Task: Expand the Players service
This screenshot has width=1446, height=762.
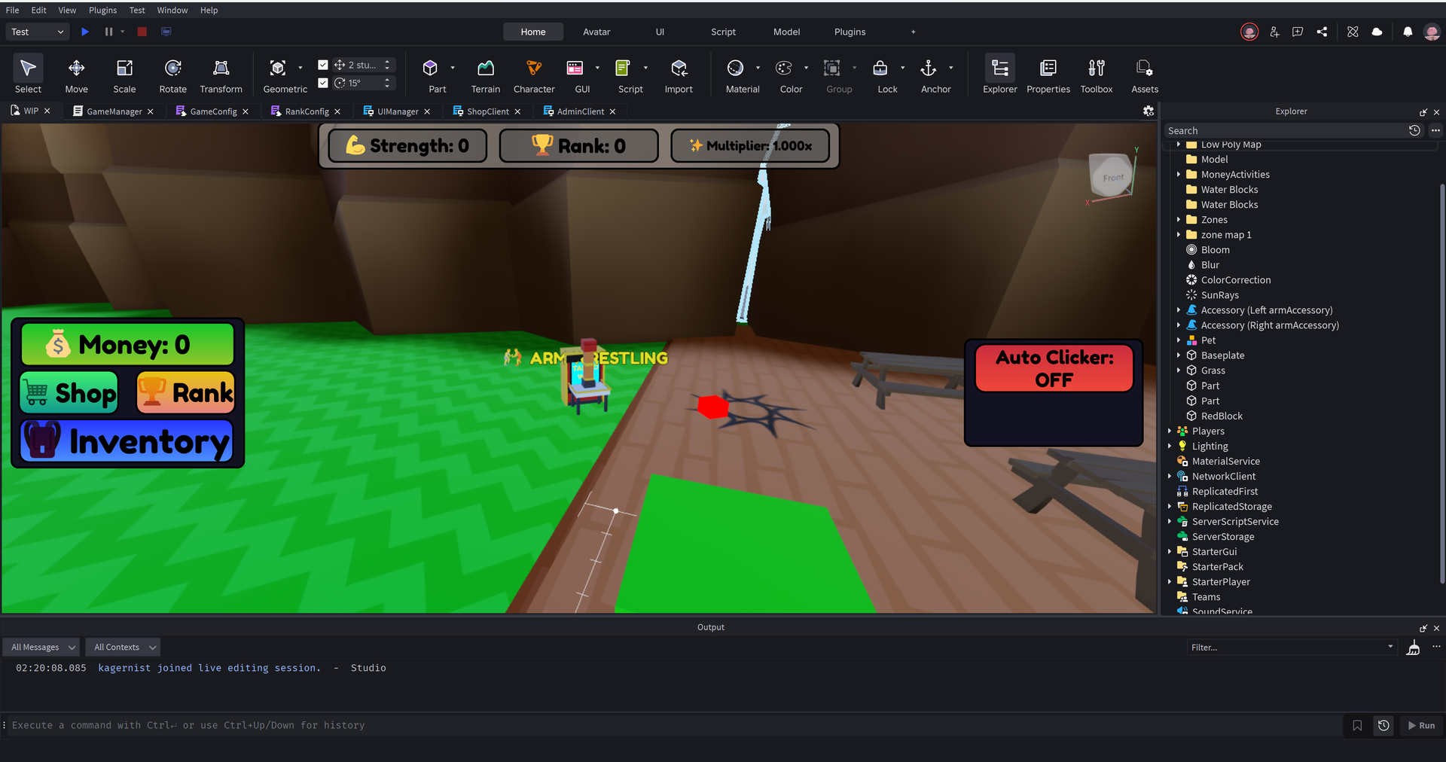Action: click(1170, 431)
